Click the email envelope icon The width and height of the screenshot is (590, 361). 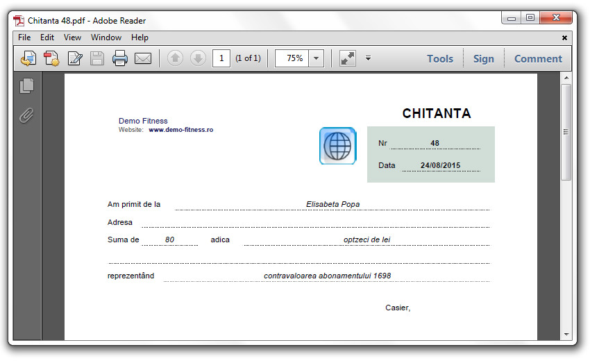click(x=143, y=58)
